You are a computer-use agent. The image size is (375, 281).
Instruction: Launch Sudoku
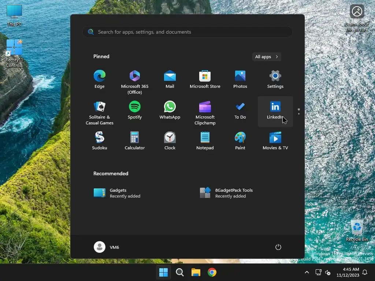pos(100,141)
